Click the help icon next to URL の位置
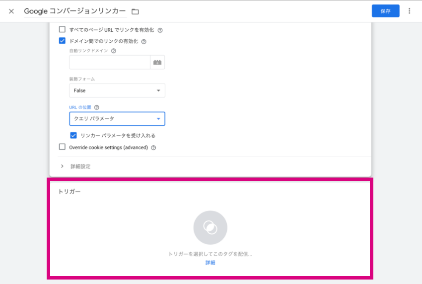The height and width of the screenshot is (284, 422). coord(97,107)
